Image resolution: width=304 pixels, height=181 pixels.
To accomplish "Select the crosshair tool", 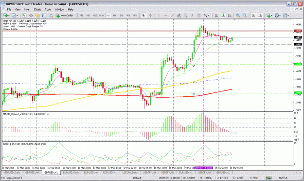I will click(x=150, y=15).
